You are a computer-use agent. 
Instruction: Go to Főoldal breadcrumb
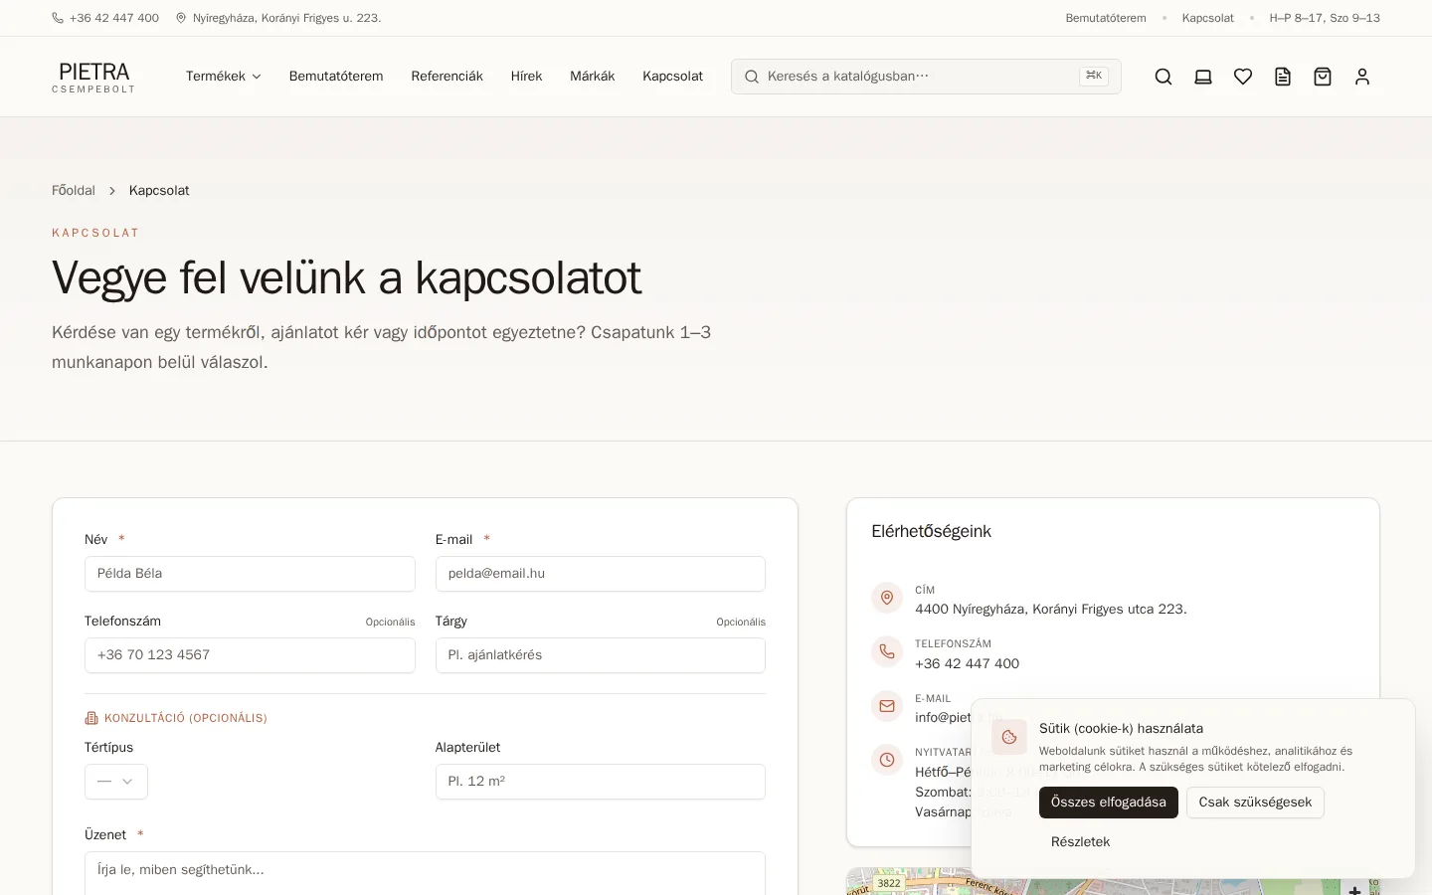click(x=74, y=190)
